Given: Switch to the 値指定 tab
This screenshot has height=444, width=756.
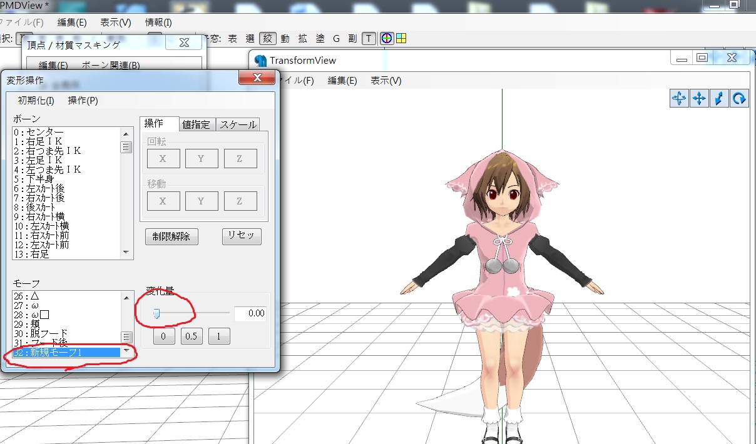Looking at the screenshot, I should (197, 124).
